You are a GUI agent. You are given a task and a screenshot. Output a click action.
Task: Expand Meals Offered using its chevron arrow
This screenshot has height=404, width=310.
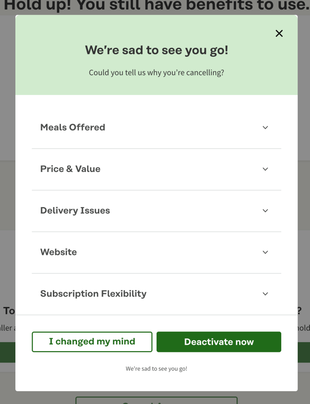tap(265, 127)
